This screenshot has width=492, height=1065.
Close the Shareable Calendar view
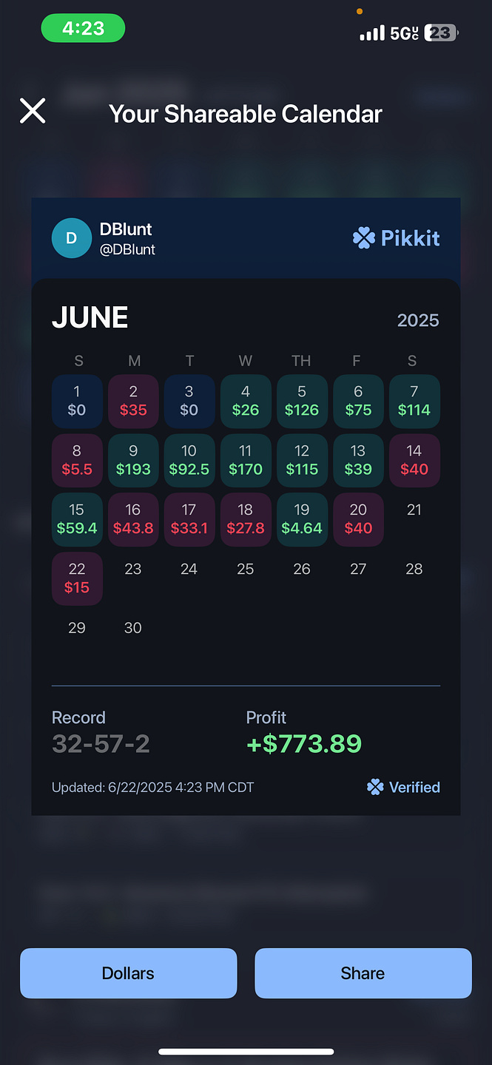click(33, 112)
